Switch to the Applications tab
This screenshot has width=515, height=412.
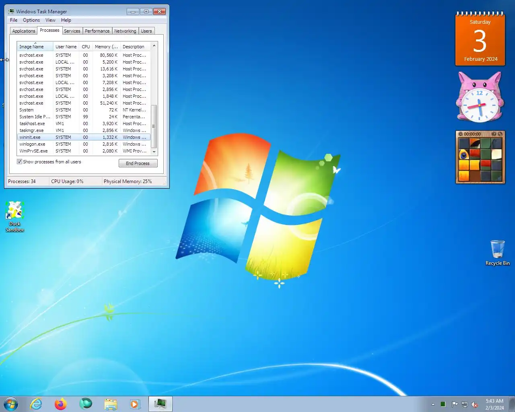(x=24, y=31)
